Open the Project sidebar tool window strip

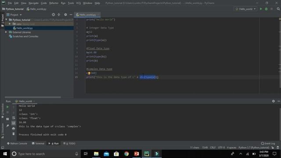(3, 21)
